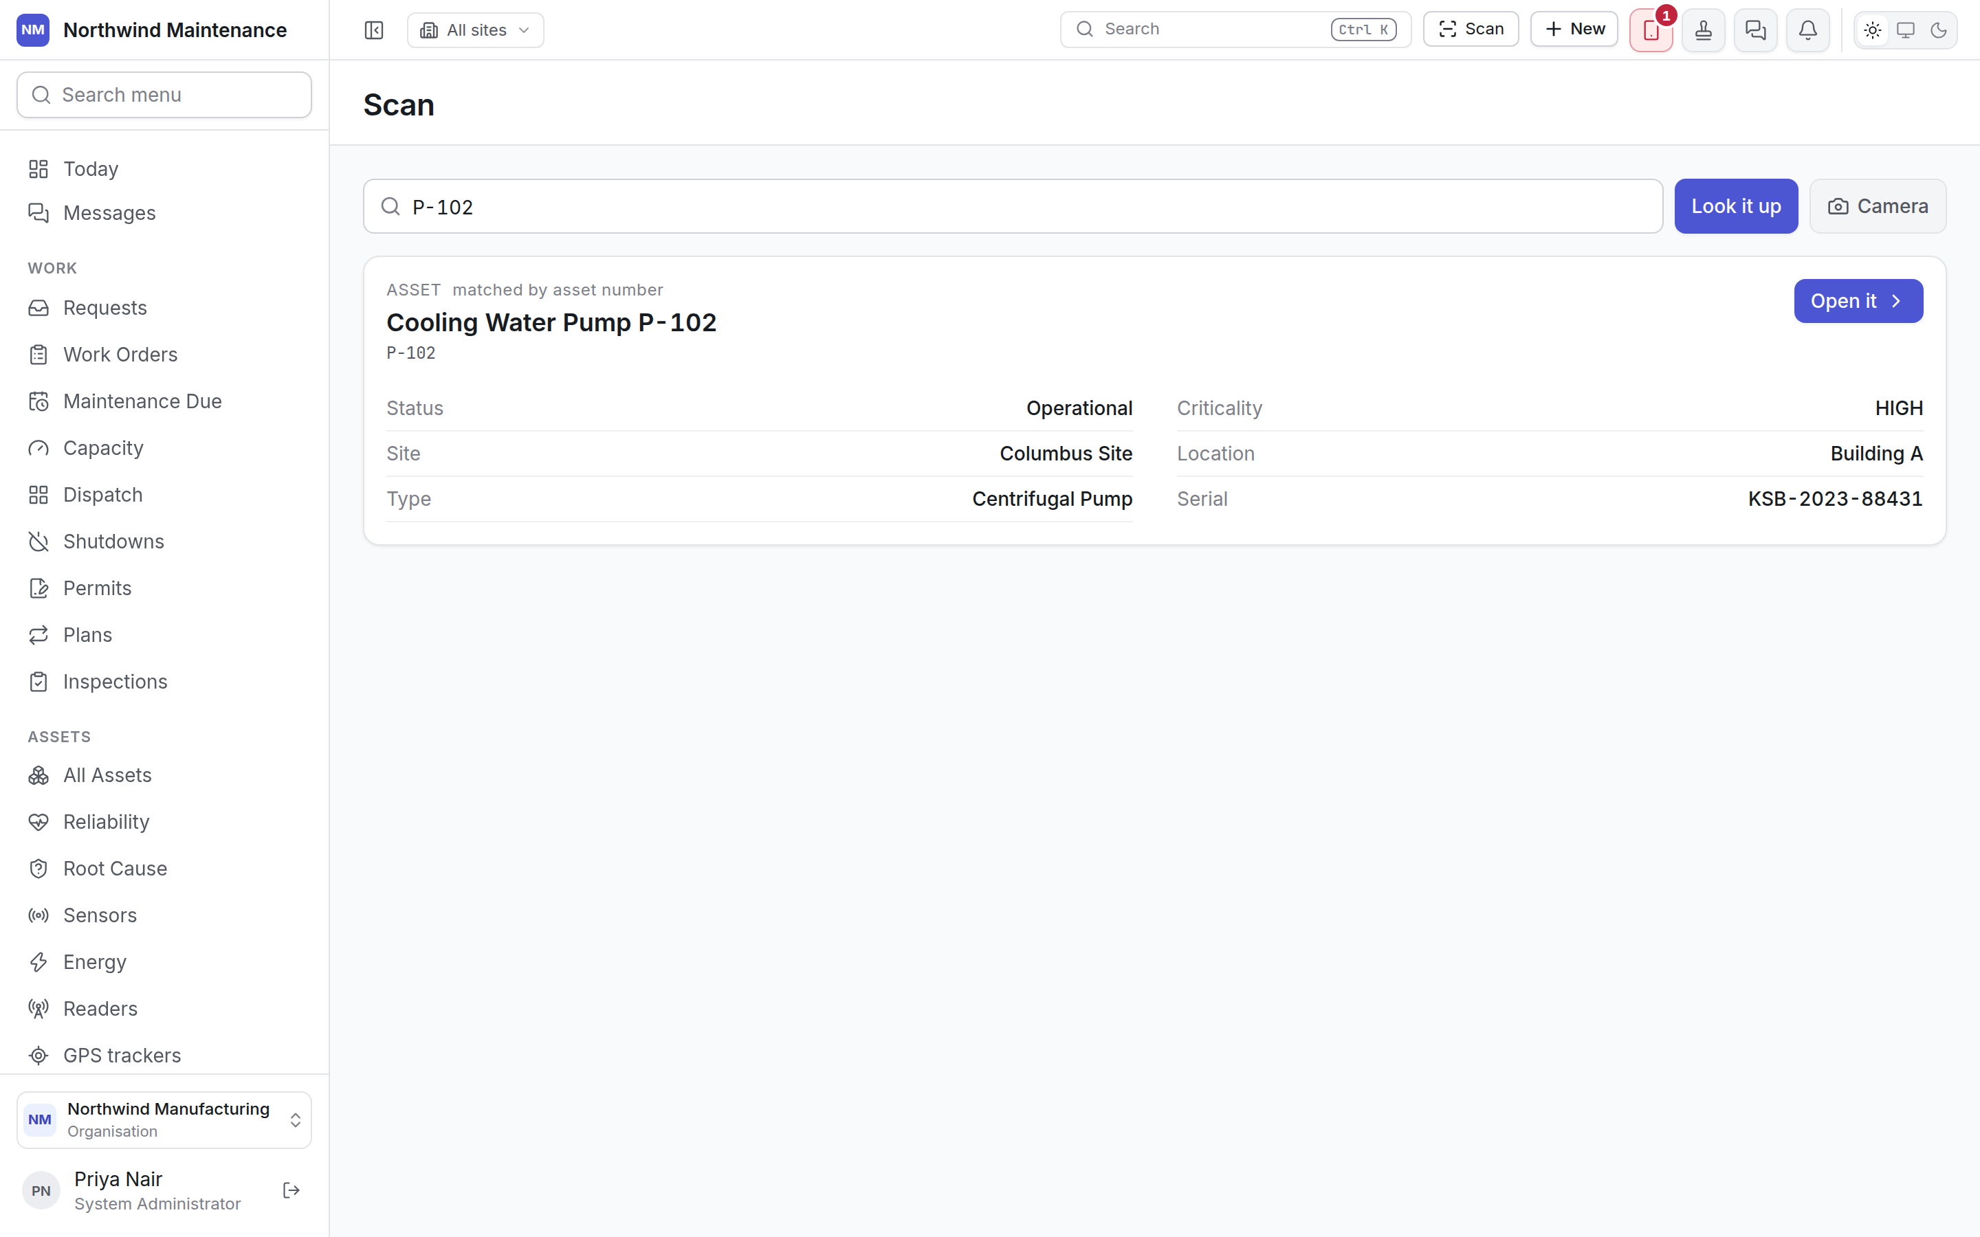Go to Work Orders

click(x=164, y=354)
